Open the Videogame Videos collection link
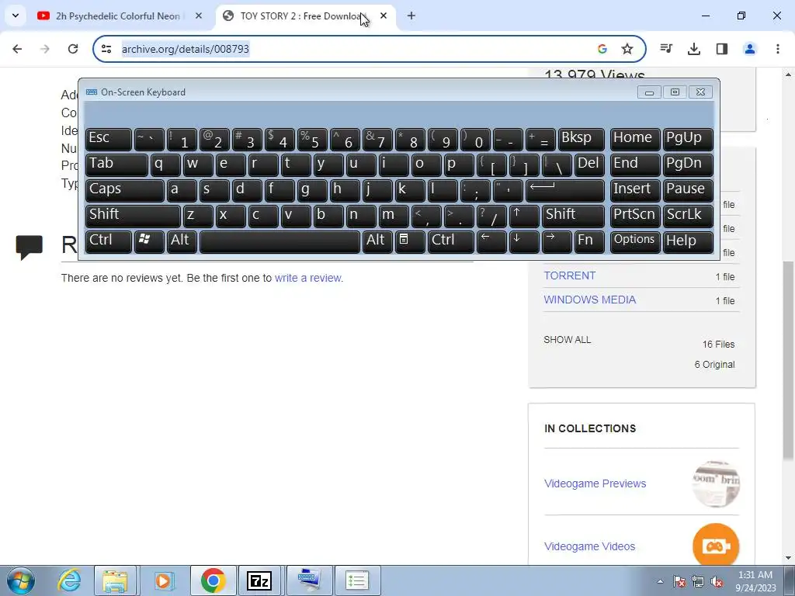 589,546
